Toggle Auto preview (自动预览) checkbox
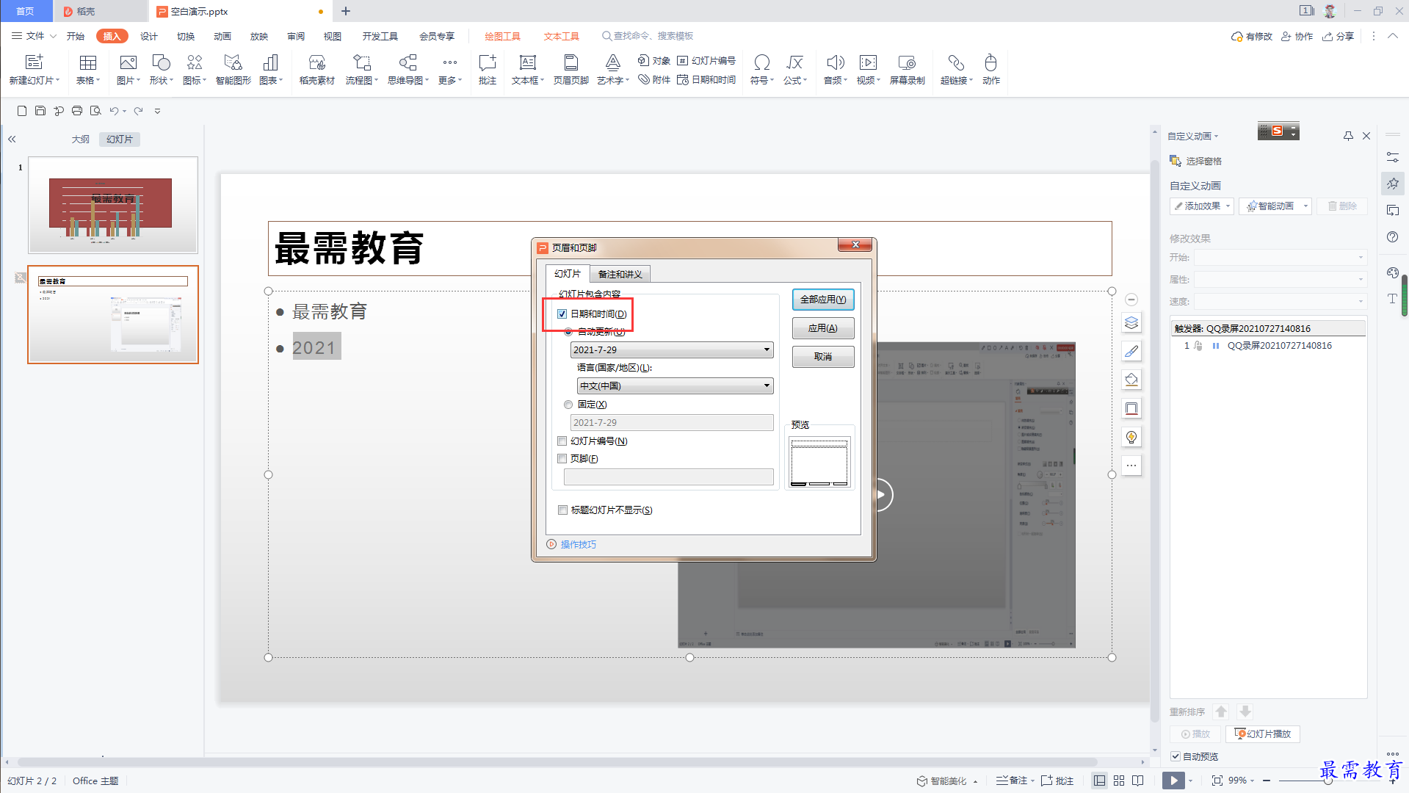 click(1176, 756)
